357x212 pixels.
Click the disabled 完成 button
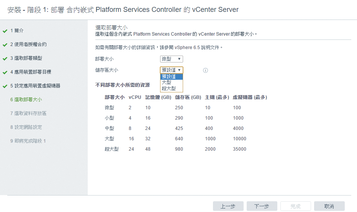pos(296,206)
